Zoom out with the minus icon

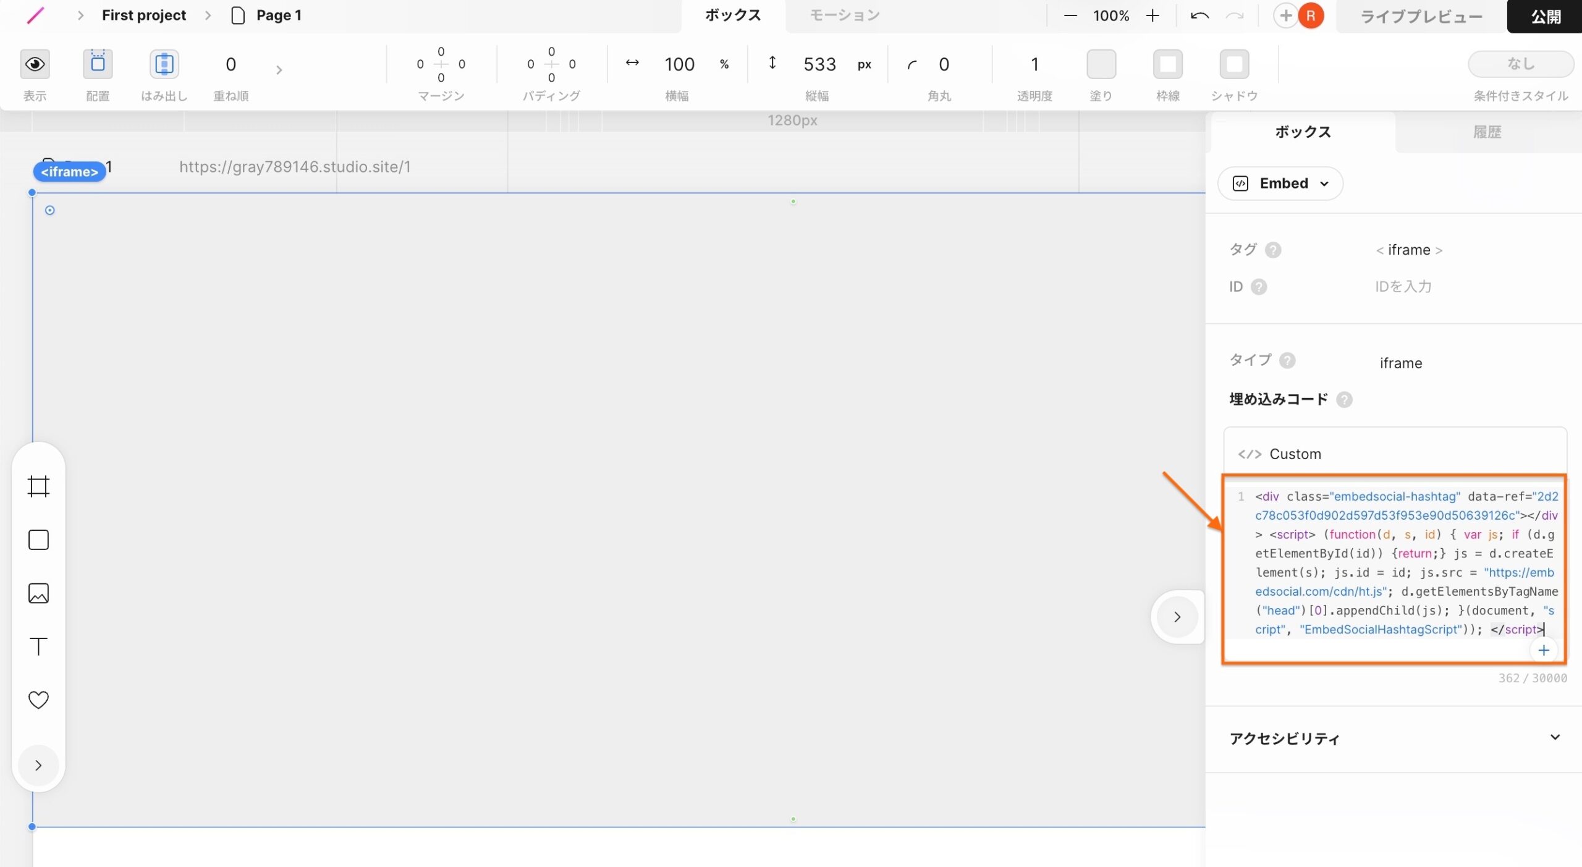(1070, 15)
